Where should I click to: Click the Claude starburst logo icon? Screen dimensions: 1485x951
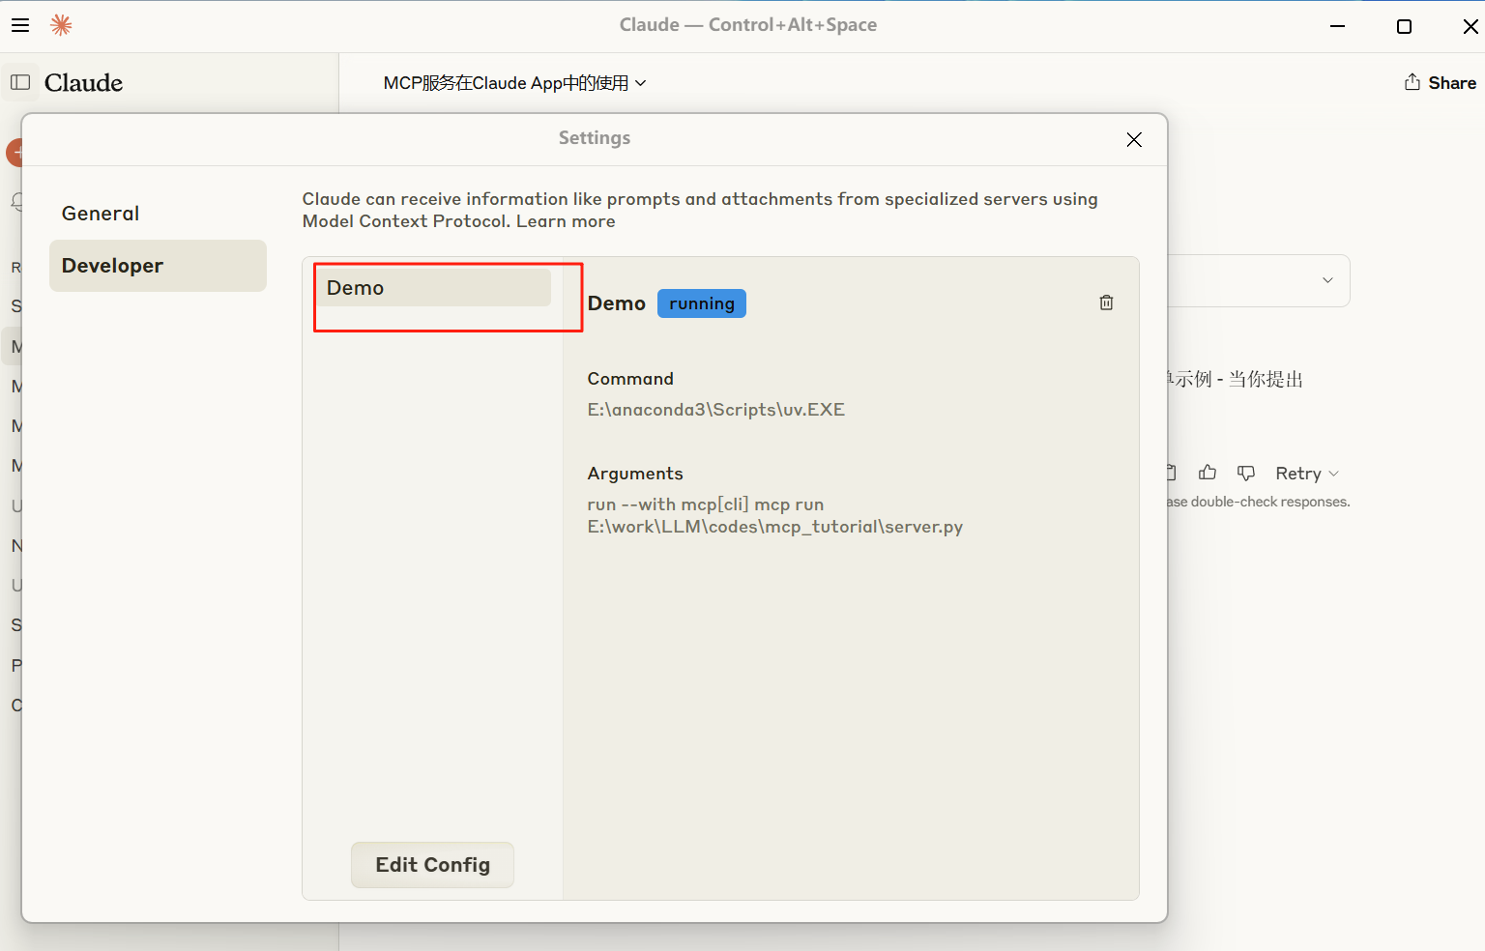61,25
